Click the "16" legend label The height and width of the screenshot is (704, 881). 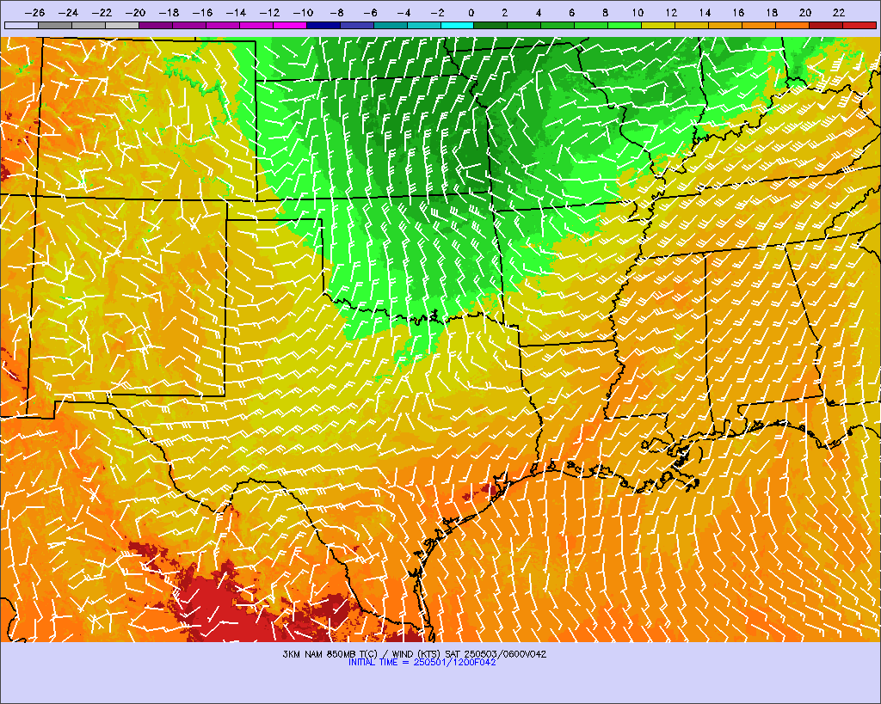tap(738, 12)
